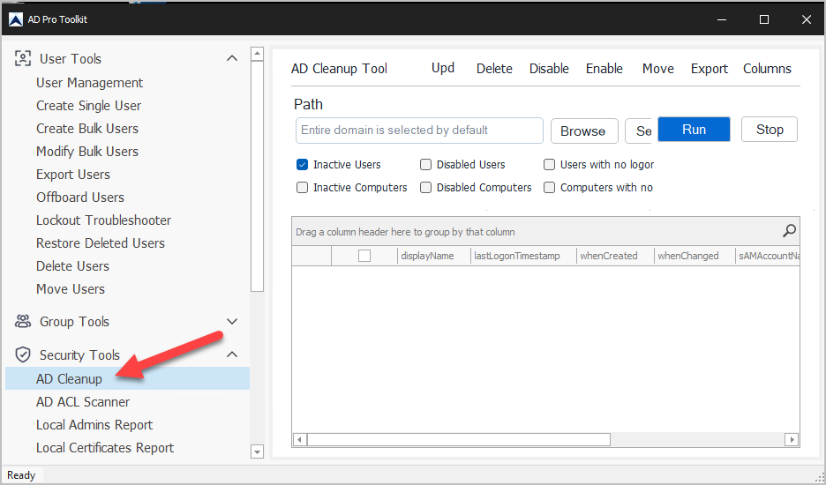This screenshot has height=485, width=826.
Task: Click Disable in the cleanup toolbar
Action: (549, 69)
